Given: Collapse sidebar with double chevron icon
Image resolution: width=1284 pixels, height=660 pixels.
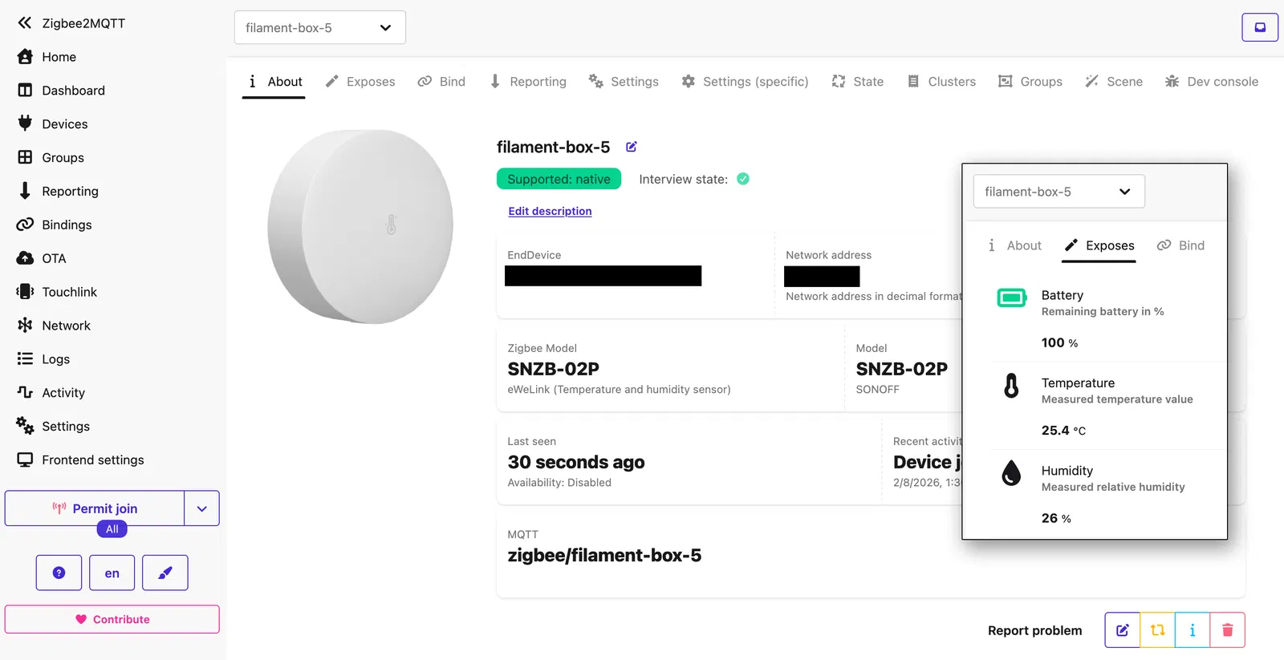Looking at the screenshot, I should 25,23.
